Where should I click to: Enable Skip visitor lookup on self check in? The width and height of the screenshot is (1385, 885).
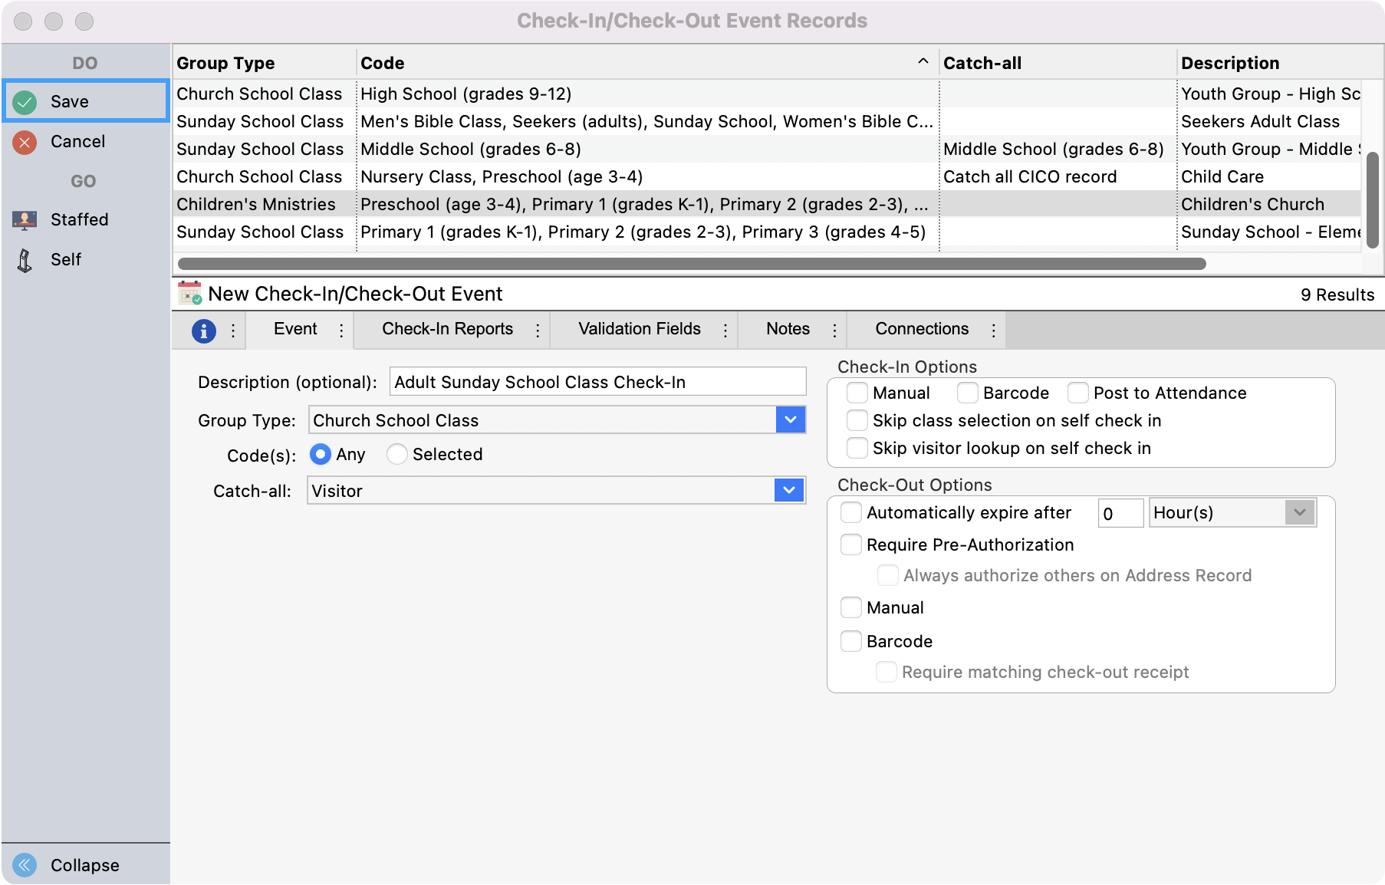[857, 448]
